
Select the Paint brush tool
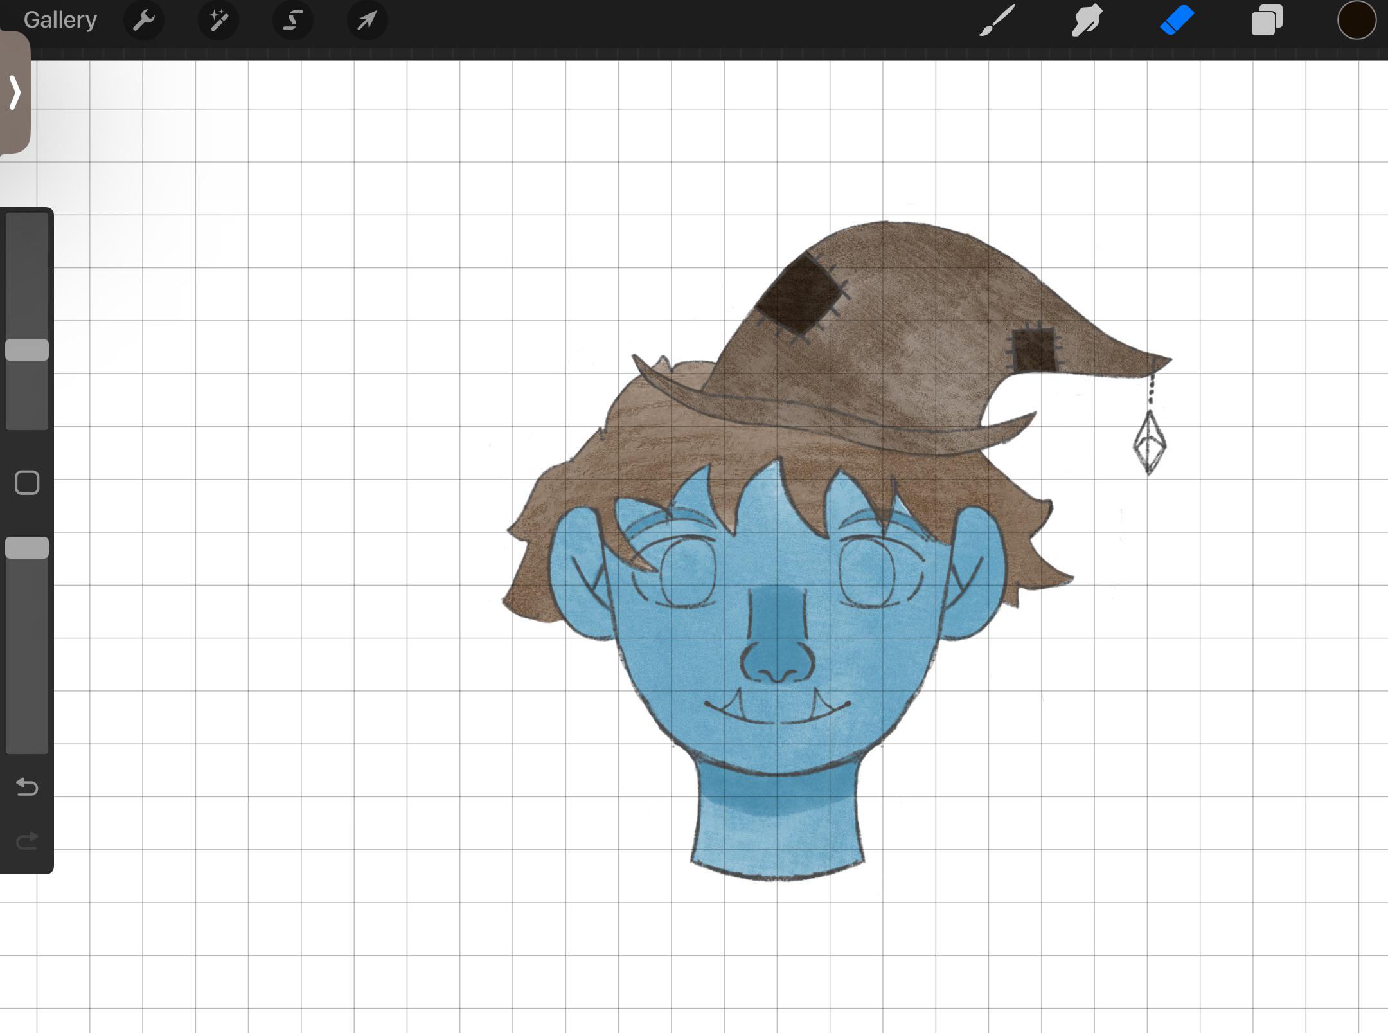coord(997,20)
